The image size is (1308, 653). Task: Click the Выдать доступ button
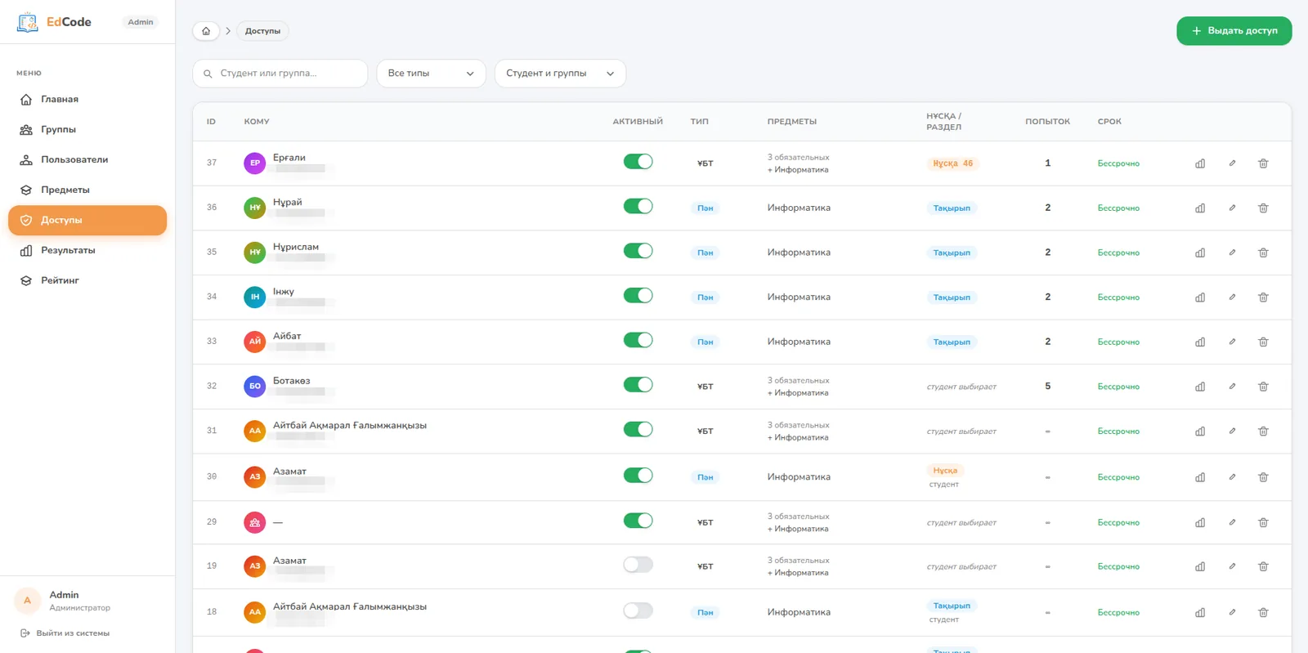(1234, 31)
